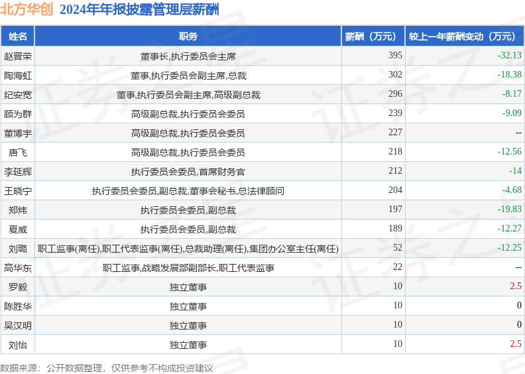
Task: Click change value -8.17
Action: click(x=512, y=93)
